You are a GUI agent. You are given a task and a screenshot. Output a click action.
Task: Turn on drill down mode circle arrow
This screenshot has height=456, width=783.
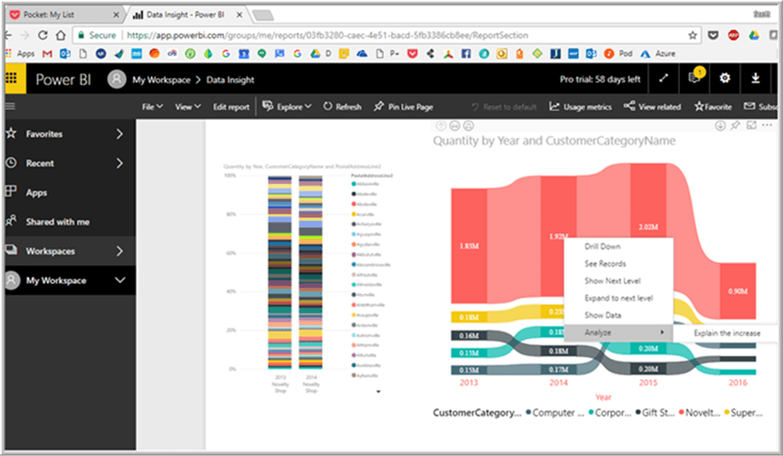pyautogui.click(x=720, y=126)
